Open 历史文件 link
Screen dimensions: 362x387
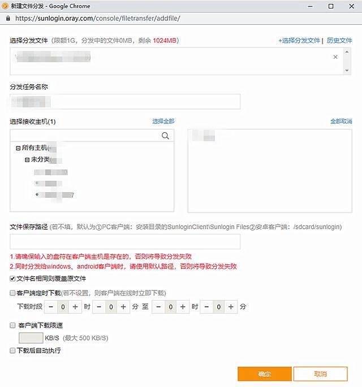(x=339, y=41)
